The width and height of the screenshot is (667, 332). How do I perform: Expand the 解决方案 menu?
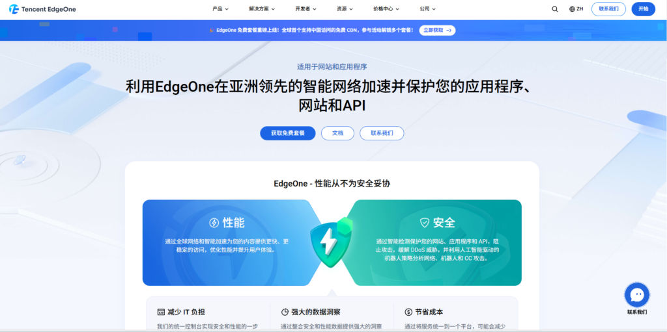(262, 9)
